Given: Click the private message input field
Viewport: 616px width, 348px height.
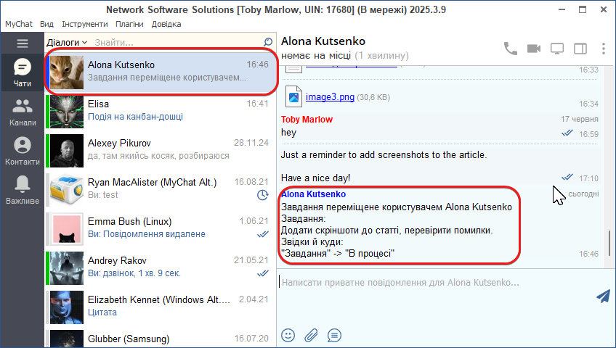Looking at the screenshot, I should pos(436,282).
